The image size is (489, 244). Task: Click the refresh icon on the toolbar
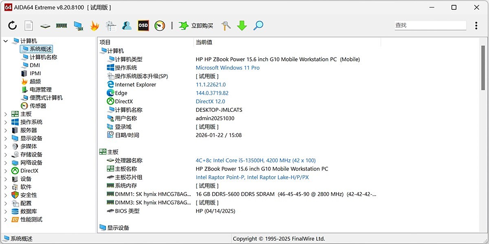[12, 25]
